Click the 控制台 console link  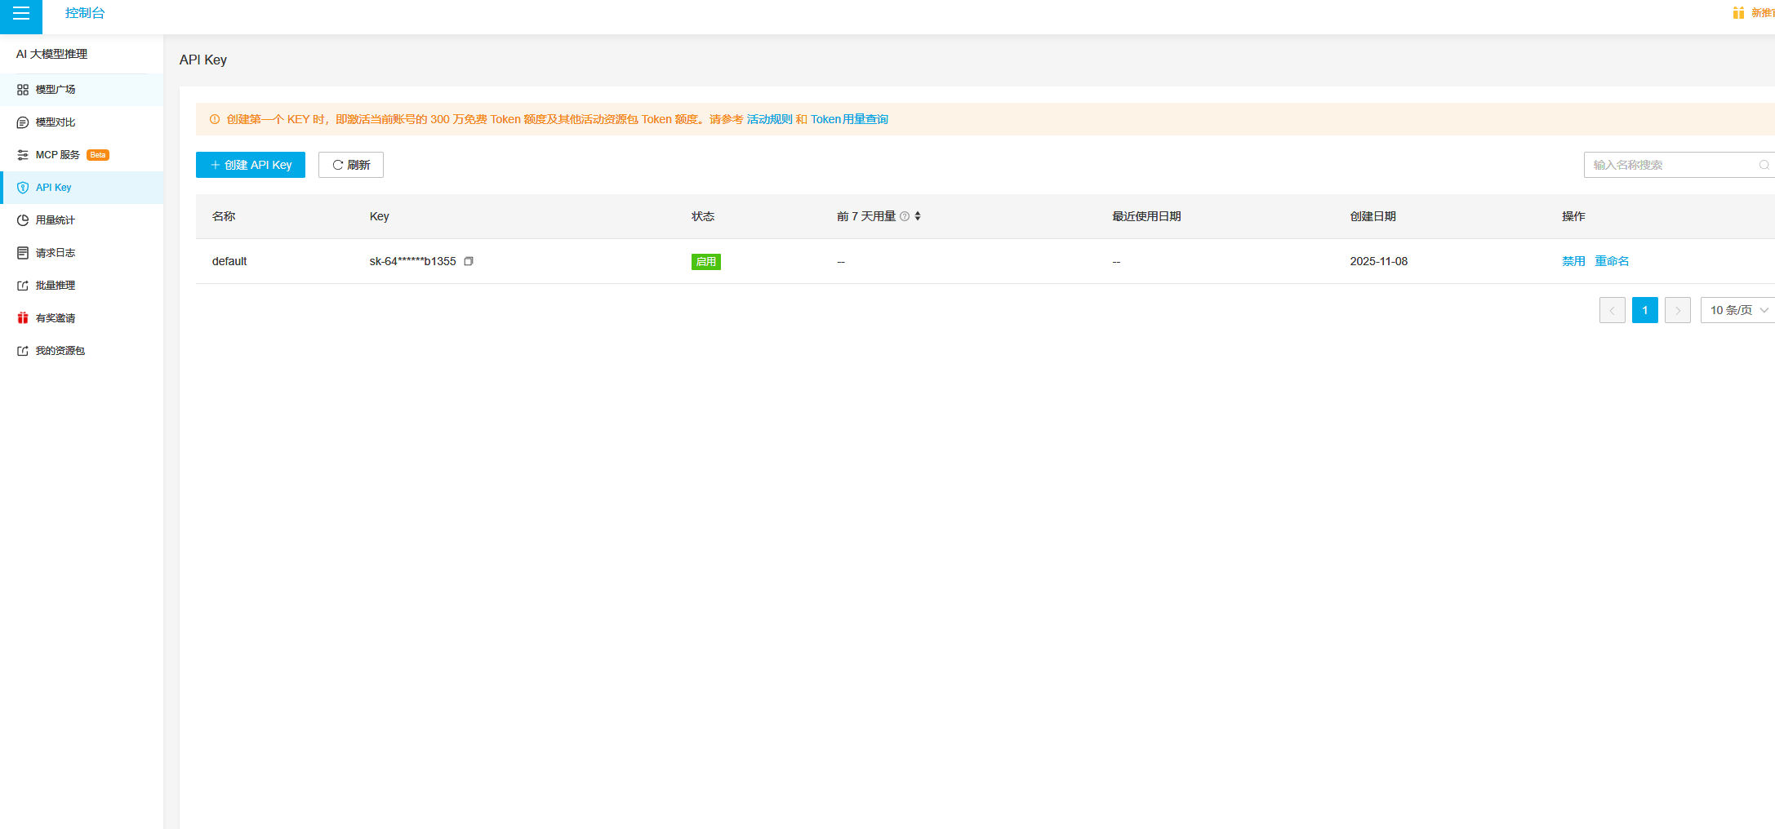click(x=85, y=13)
